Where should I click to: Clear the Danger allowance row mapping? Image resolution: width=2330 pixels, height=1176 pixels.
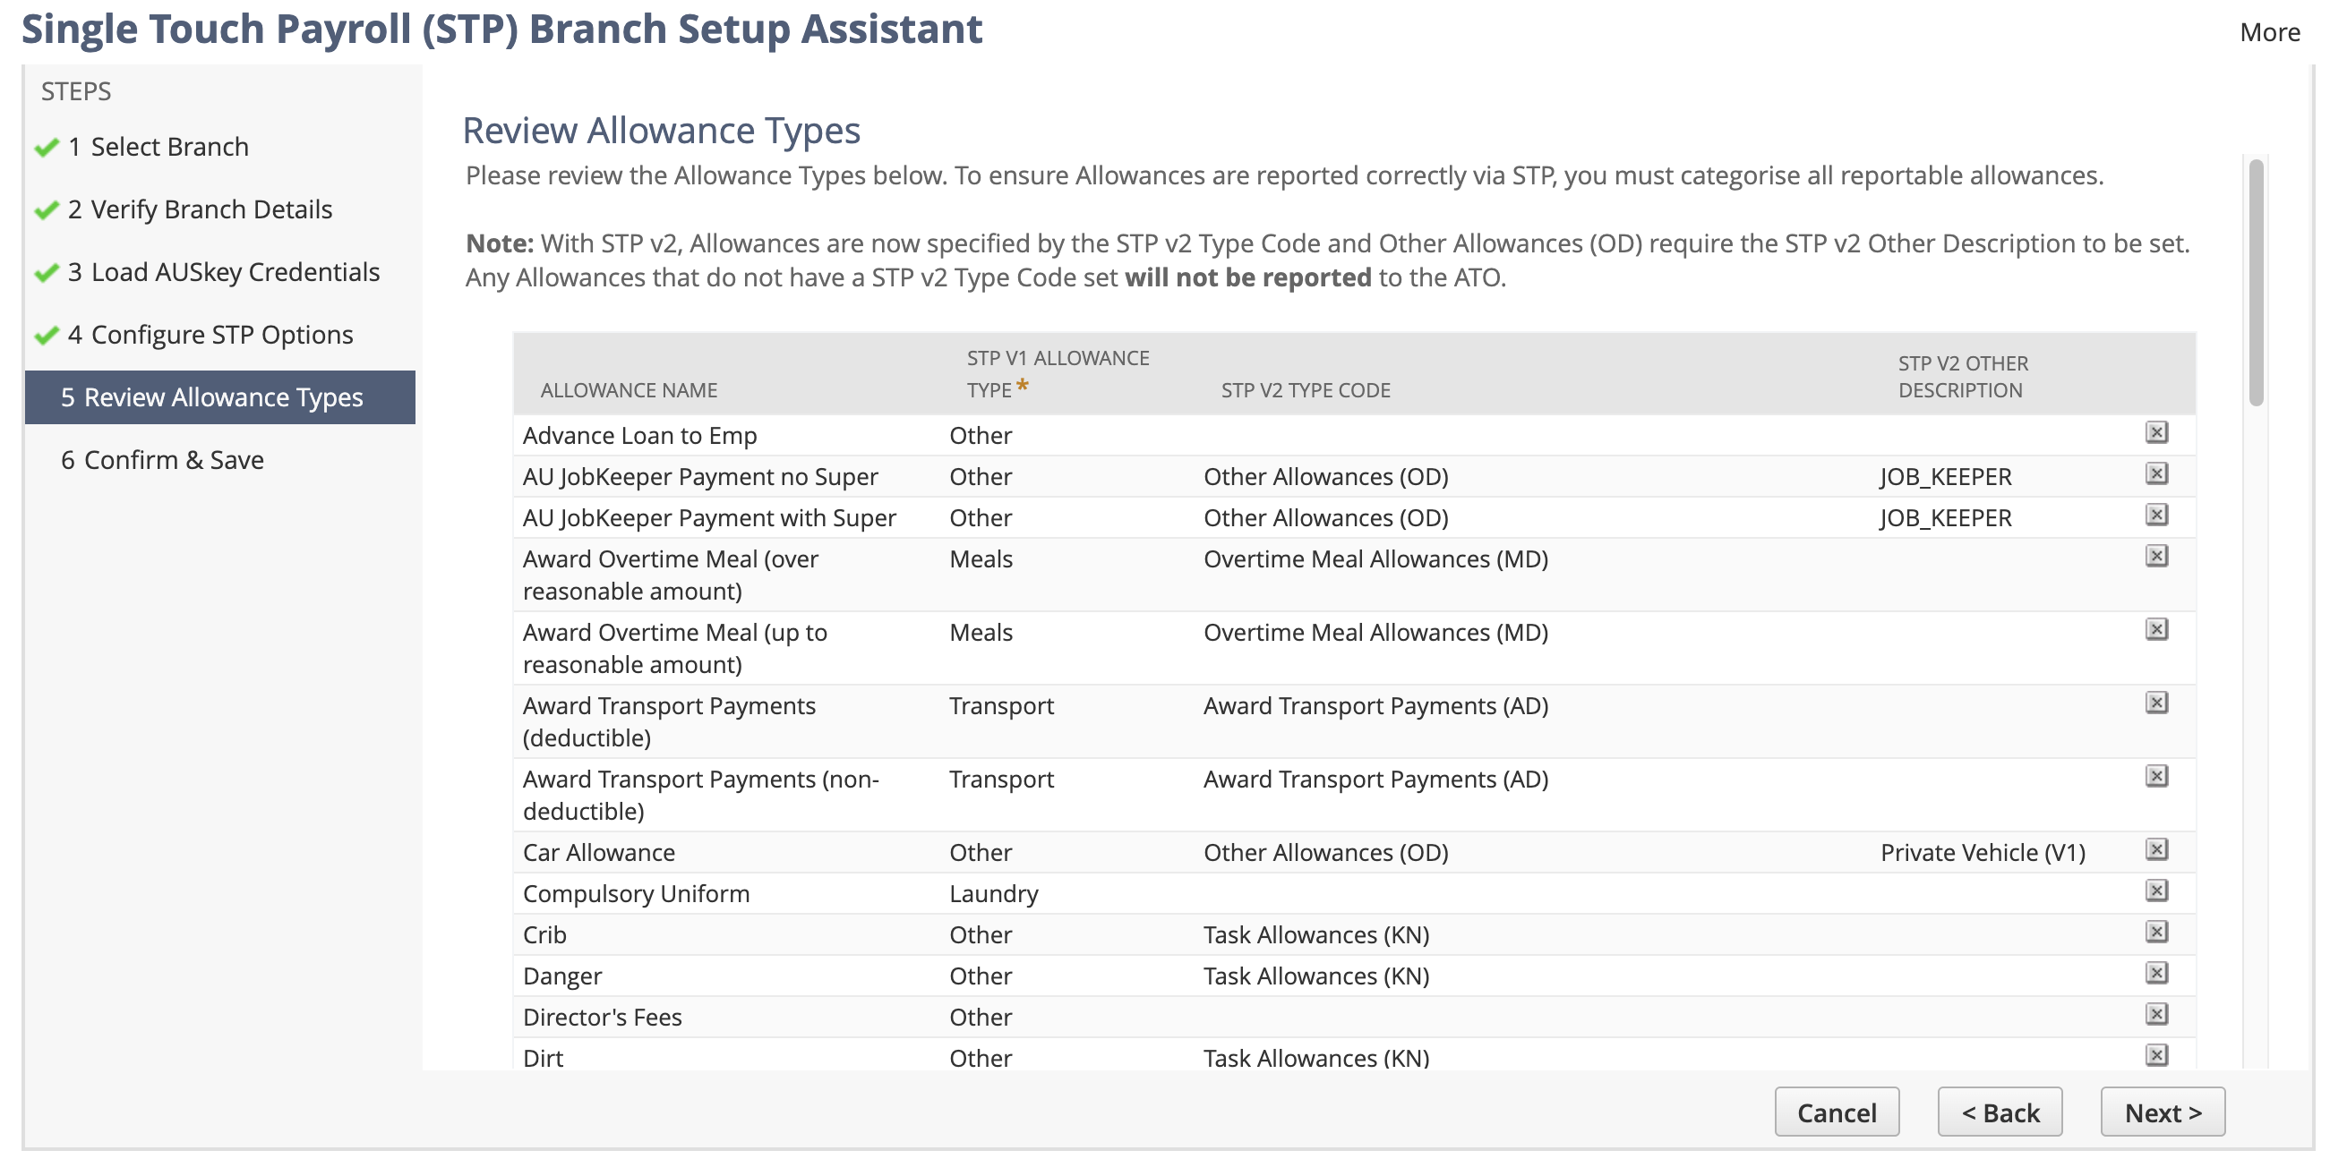2159,974
